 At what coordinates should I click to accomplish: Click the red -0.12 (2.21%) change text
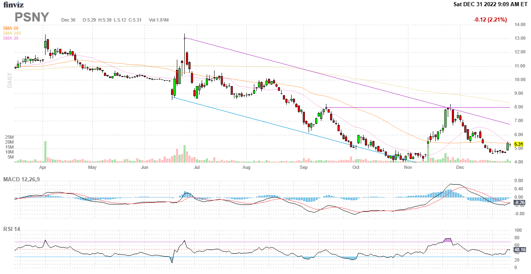(490, 20)
